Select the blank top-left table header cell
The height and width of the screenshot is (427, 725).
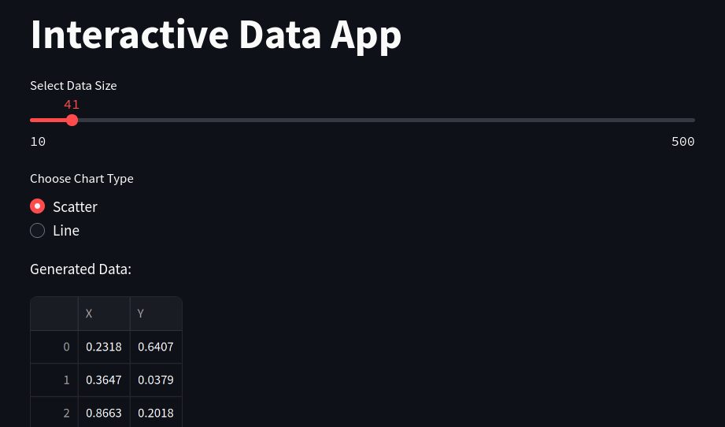click(54, 314)
